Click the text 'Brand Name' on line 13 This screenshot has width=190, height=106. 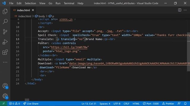tap(94, 39)
